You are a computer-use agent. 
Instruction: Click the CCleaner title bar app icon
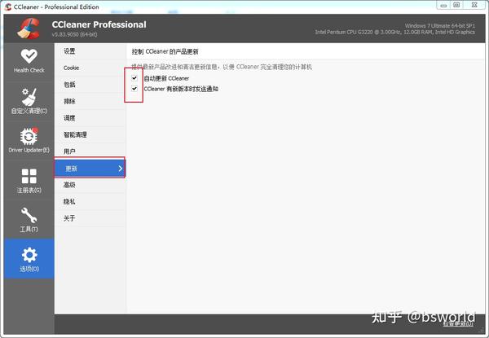point(8,7)
